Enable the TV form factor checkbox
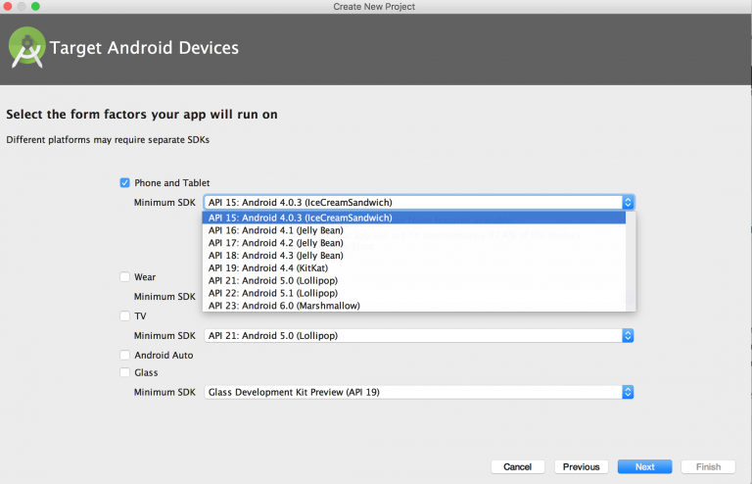 124,316
